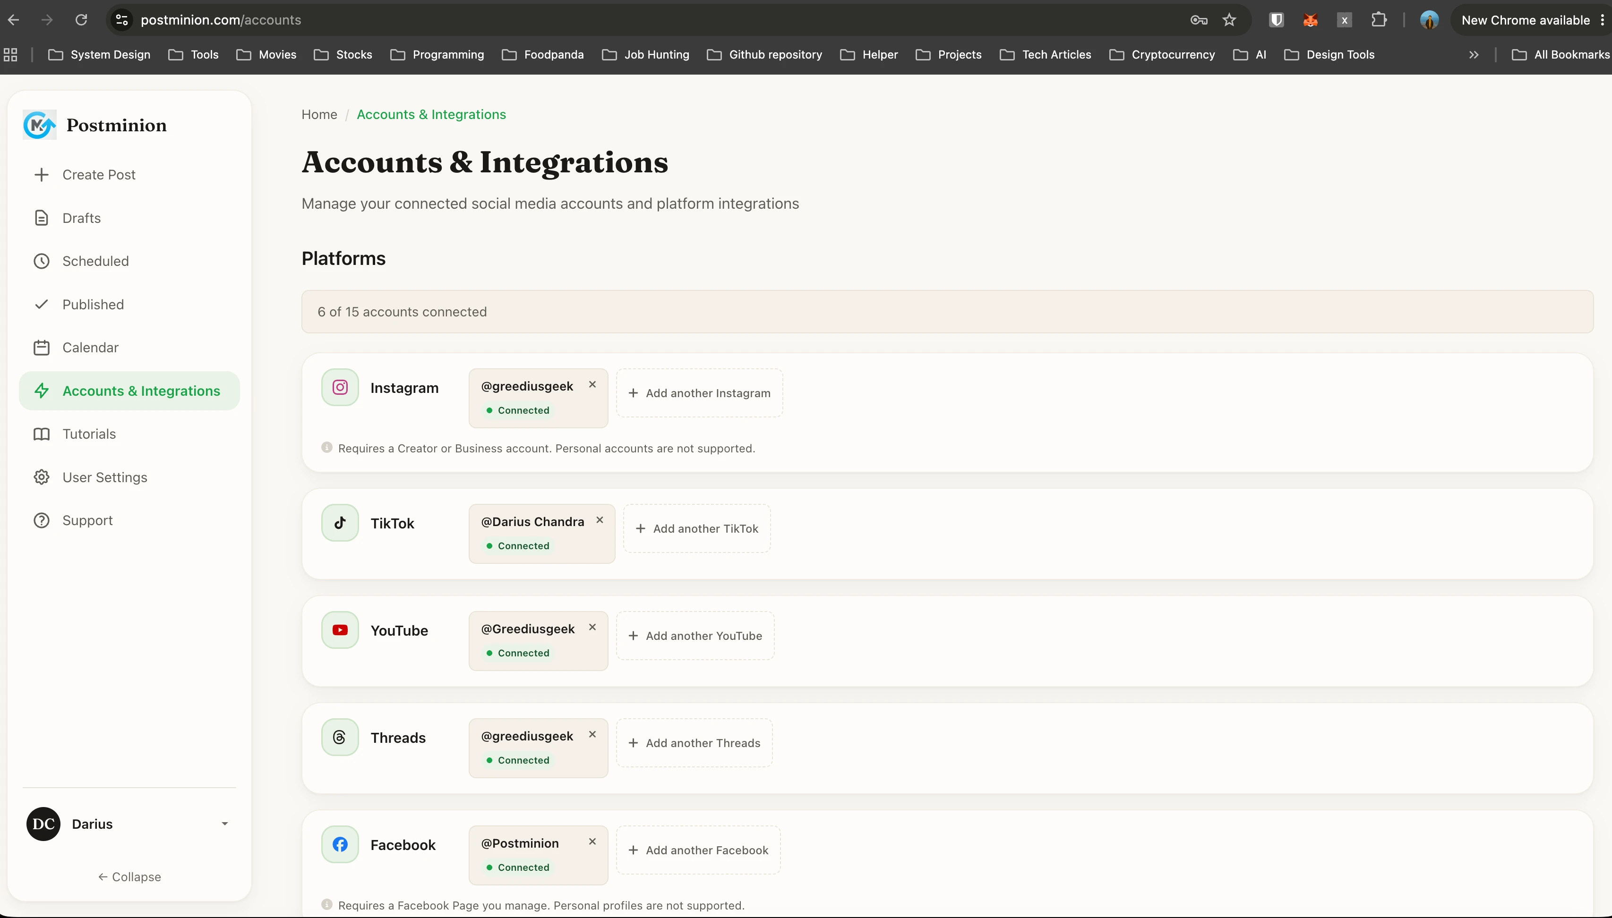The image size is (1612, 918).
Task: Click the 6 of 15 accounts connected banner
Action: tap(947, 312)
